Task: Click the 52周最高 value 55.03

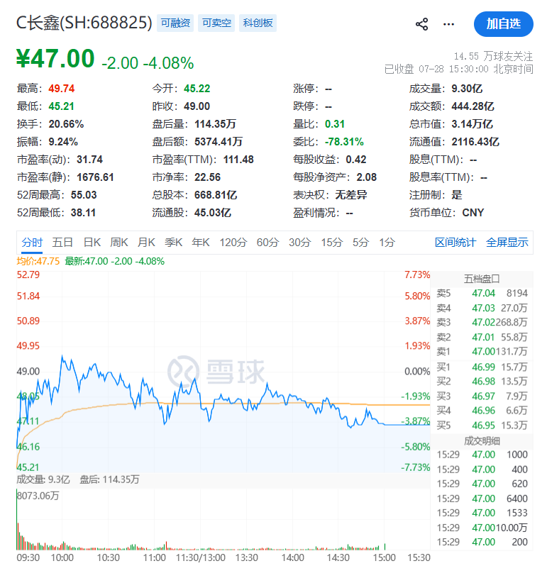Action: [x=84, y=195]
